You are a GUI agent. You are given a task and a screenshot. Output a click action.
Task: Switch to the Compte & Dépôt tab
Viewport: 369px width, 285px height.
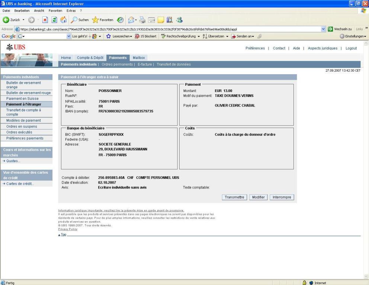(x=90, y=58)
